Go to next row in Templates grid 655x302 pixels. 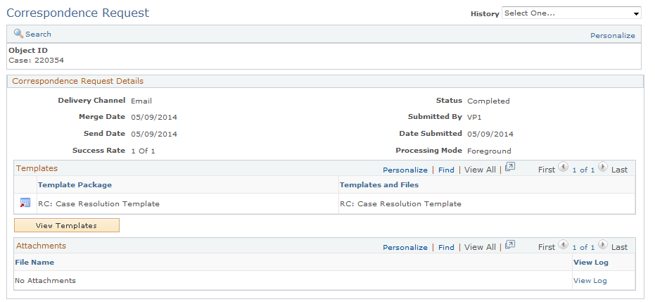[603, 167]
